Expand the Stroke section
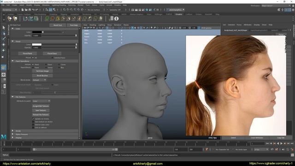 12,131
